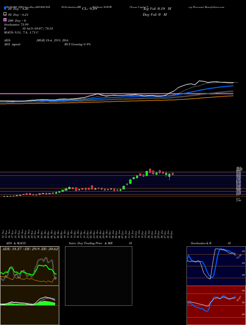Click the 'Day Vol: 0 M' text
The image size is (246, 325).
(155, 14)
